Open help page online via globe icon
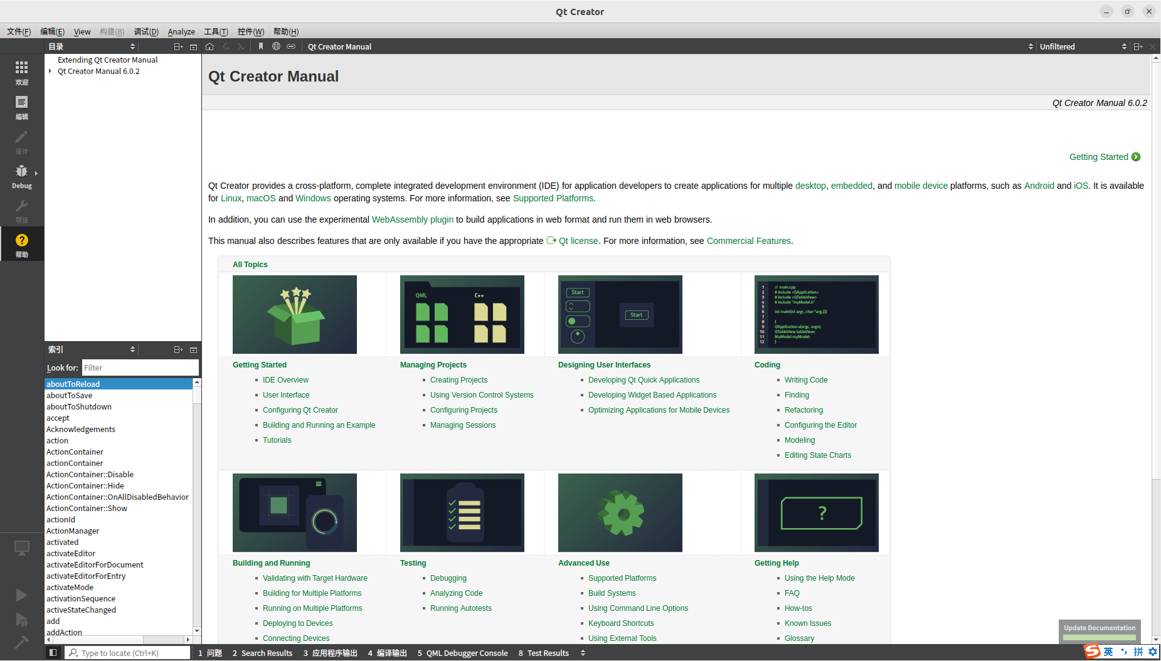Image resolution: width=1161 pixels, height=661 pixels. (x=276, y=46)
